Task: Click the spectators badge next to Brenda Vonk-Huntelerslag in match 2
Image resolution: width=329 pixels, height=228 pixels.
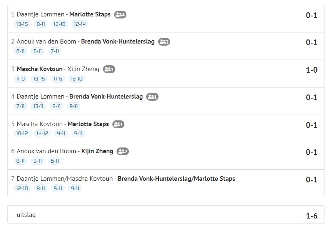Action: pyautogui.click(x=164, y=41)
